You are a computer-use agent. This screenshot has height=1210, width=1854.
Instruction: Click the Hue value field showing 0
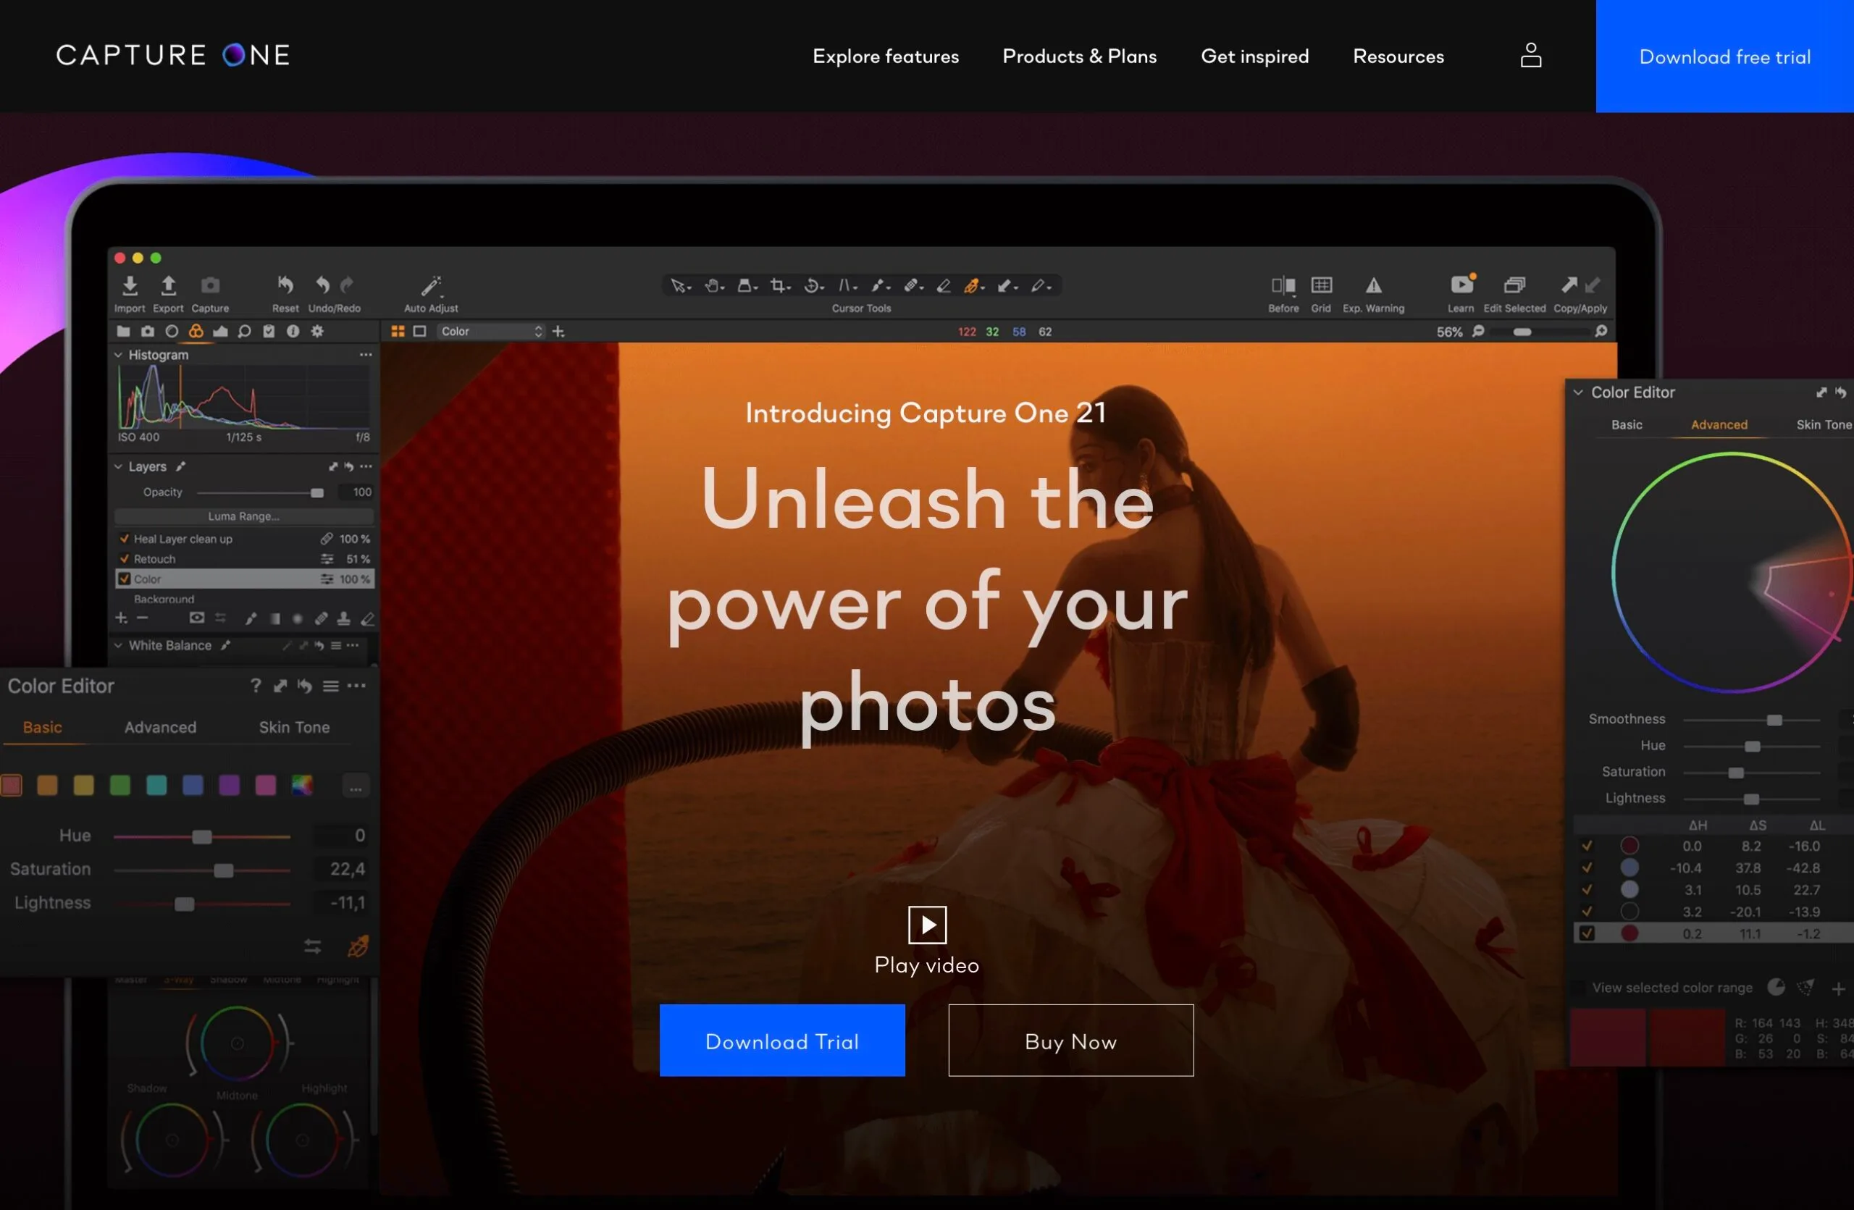341,836
